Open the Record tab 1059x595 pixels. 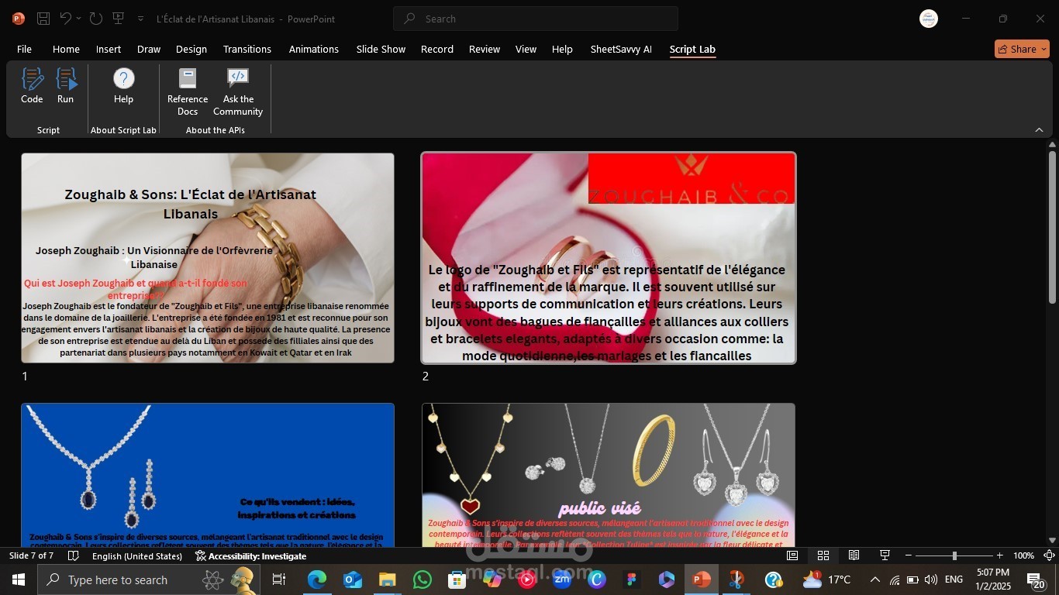tap(437, 49)
